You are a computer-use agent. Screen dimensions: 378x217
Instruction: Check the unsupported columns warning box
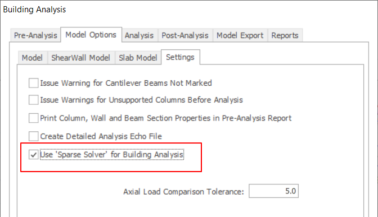pos(33,100)
